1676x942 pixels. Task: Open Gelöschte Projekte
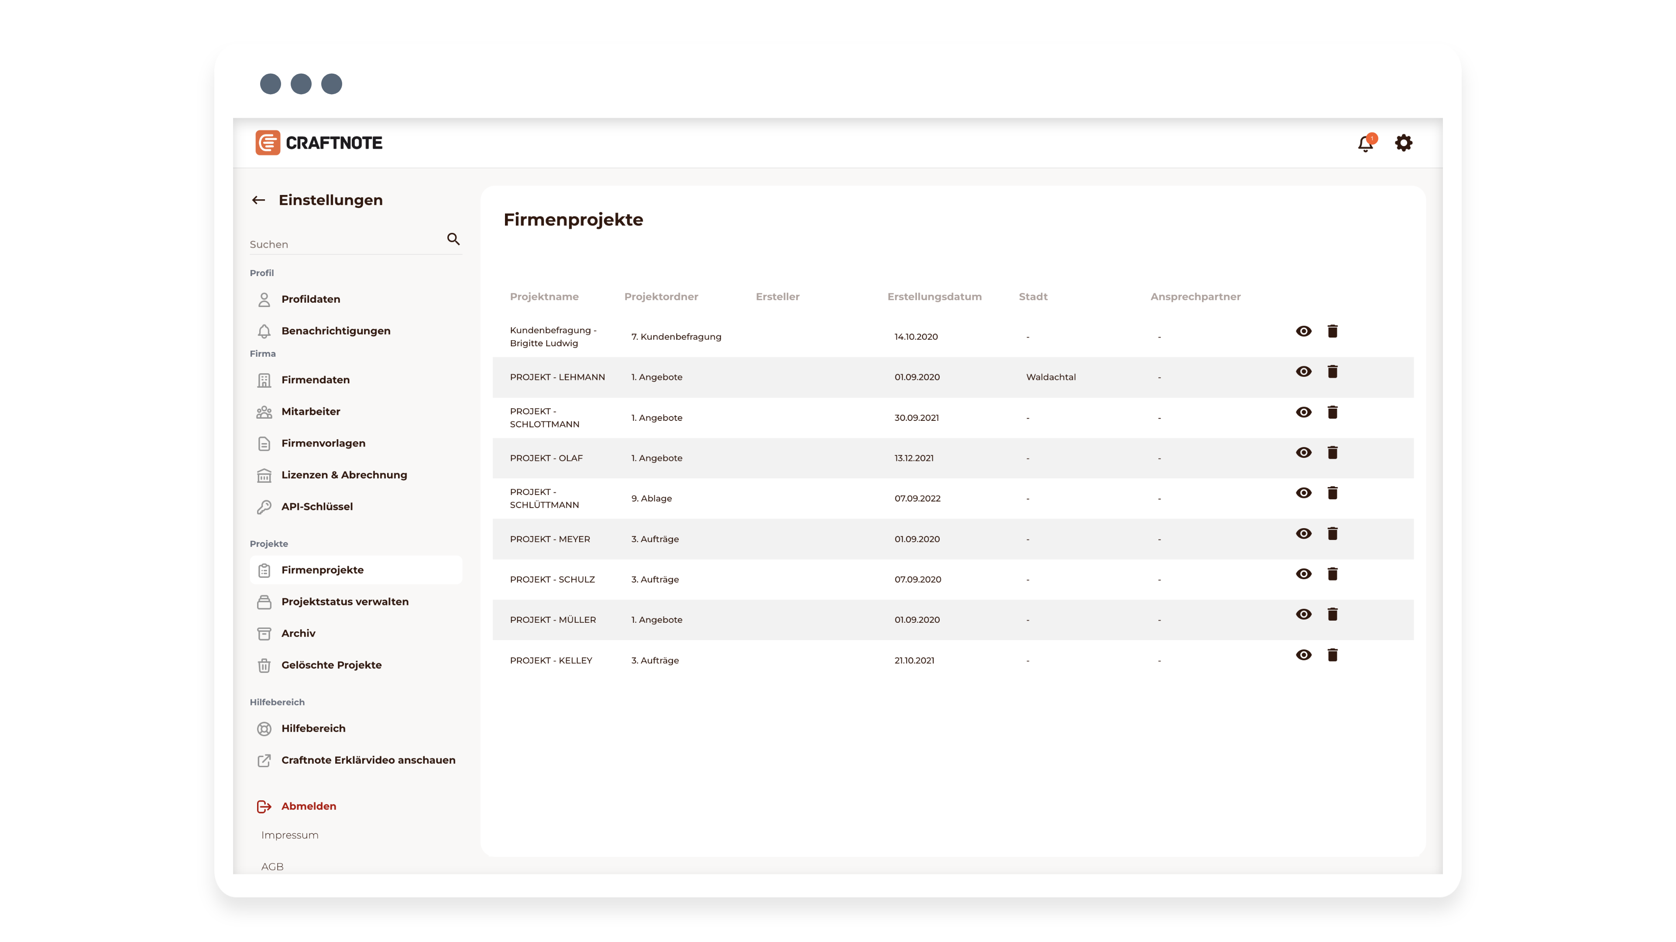(356, 665)
